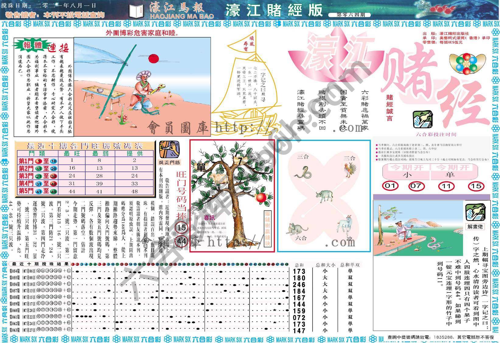Click the red 喜訊 heading under the tree
Image resolution: width=500 pixels, height=343 pixels.
210,218
